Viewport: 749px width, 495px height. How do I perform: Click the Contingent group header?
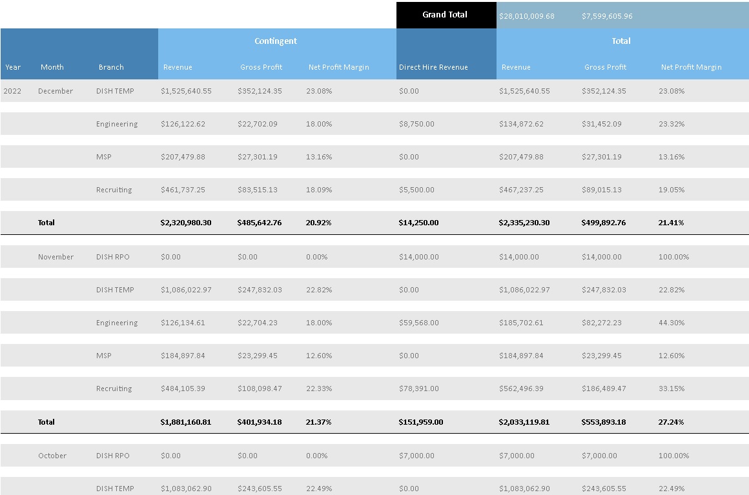pos(276,41)
